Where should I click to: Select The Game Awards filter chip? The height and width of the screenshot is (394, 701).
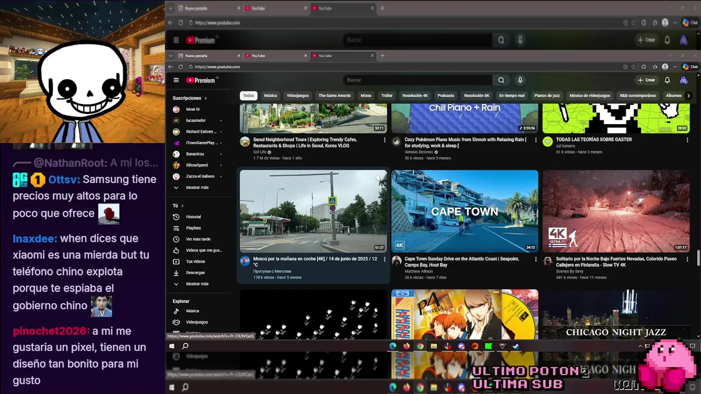[x=335, y=96]
